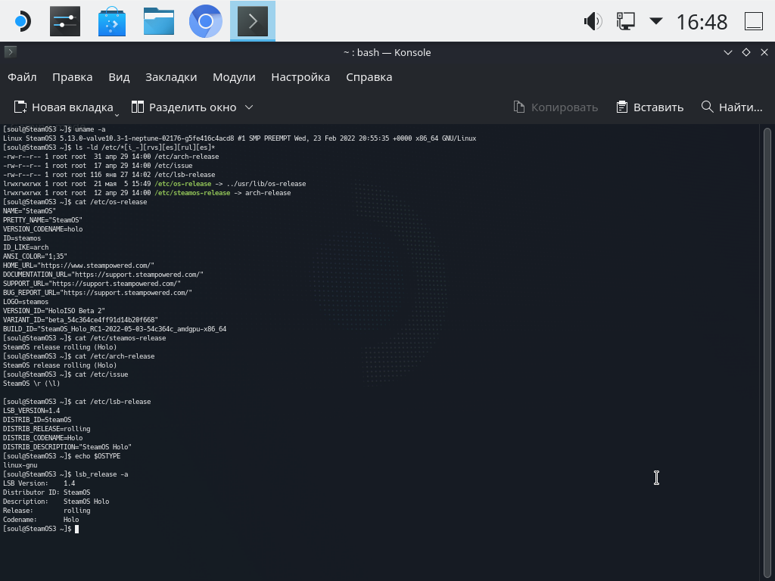Image resolution: width=775 pixels, height=581 pixels.
Task: Open Dolphin file manager from the taskbar
Action: (x=159, y=21)
